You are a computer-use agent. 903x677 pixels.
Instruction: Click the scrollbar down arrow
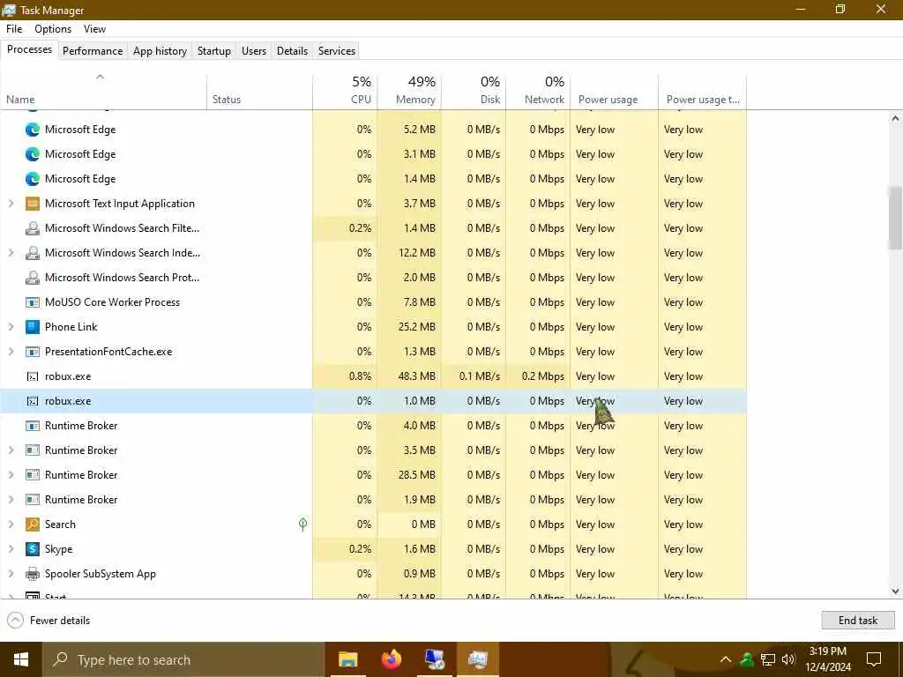(x=895, y=591)
